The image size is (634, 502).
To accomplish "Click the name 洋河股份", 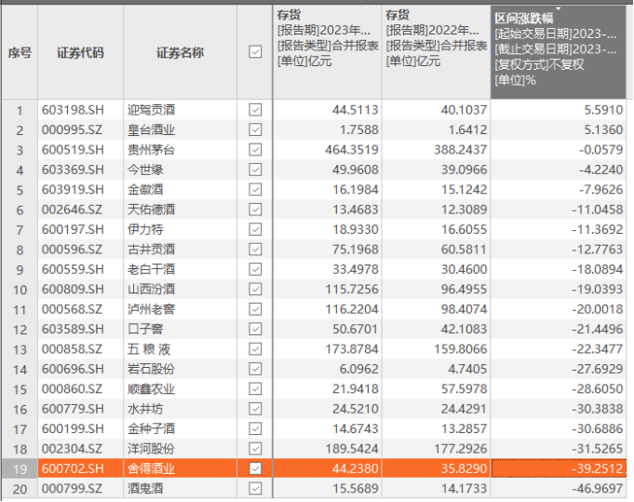I will [x=151, y=449].
